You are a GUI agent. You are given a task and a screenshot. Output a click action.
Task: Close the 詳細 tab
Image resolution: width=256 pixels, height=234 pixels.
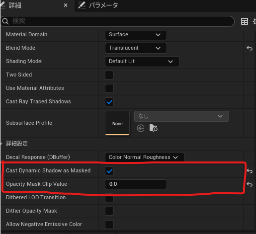pos(66,5)
